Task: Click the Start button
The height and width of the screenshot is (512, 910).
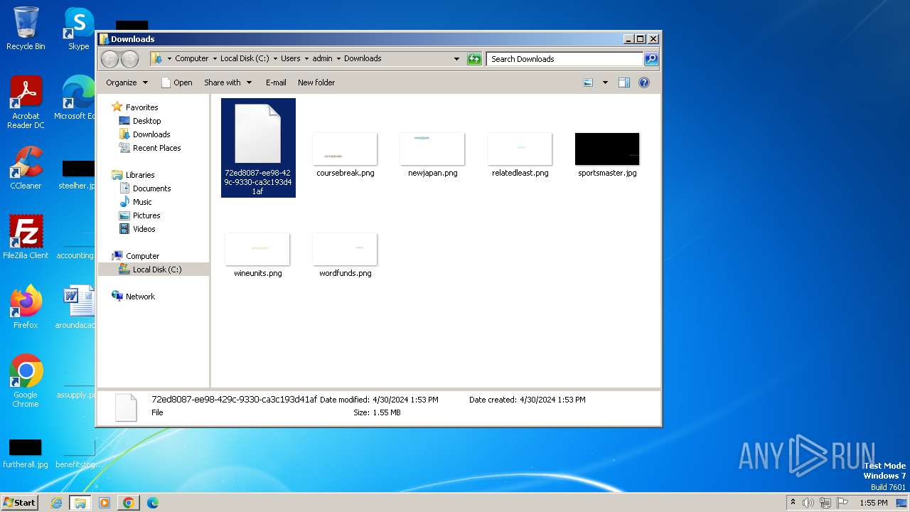Action: tap(19, 502)
